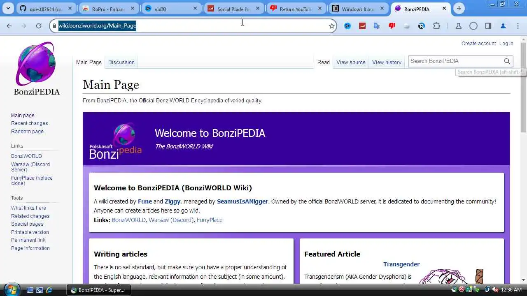
Task: Click the Return YouTube Dislike extension icon
Action: point(392,26)
